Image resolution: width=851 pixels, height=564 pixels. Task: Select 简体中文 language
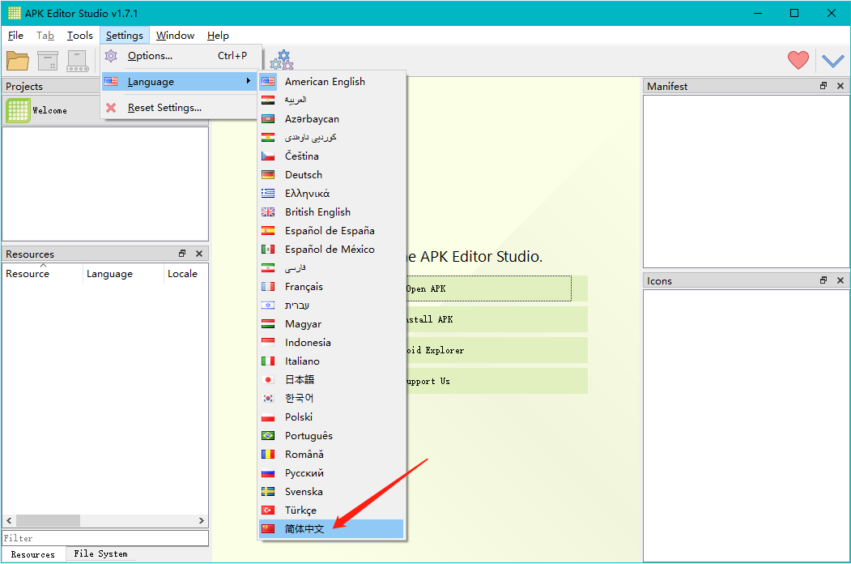[331, 528]
